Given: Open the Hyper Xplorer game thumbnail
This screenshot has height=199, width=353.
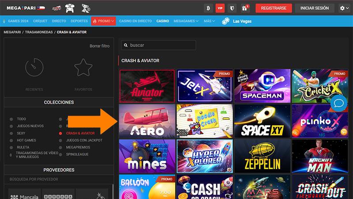Looking at the screenshot, I should pos(205,156).
